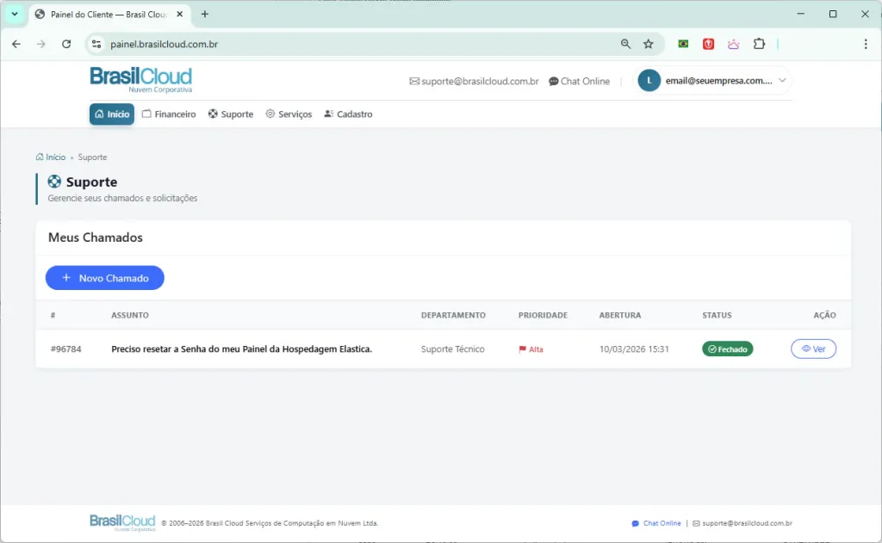
Task: Click Ver on ticket #96784
Action: (812, 349)
